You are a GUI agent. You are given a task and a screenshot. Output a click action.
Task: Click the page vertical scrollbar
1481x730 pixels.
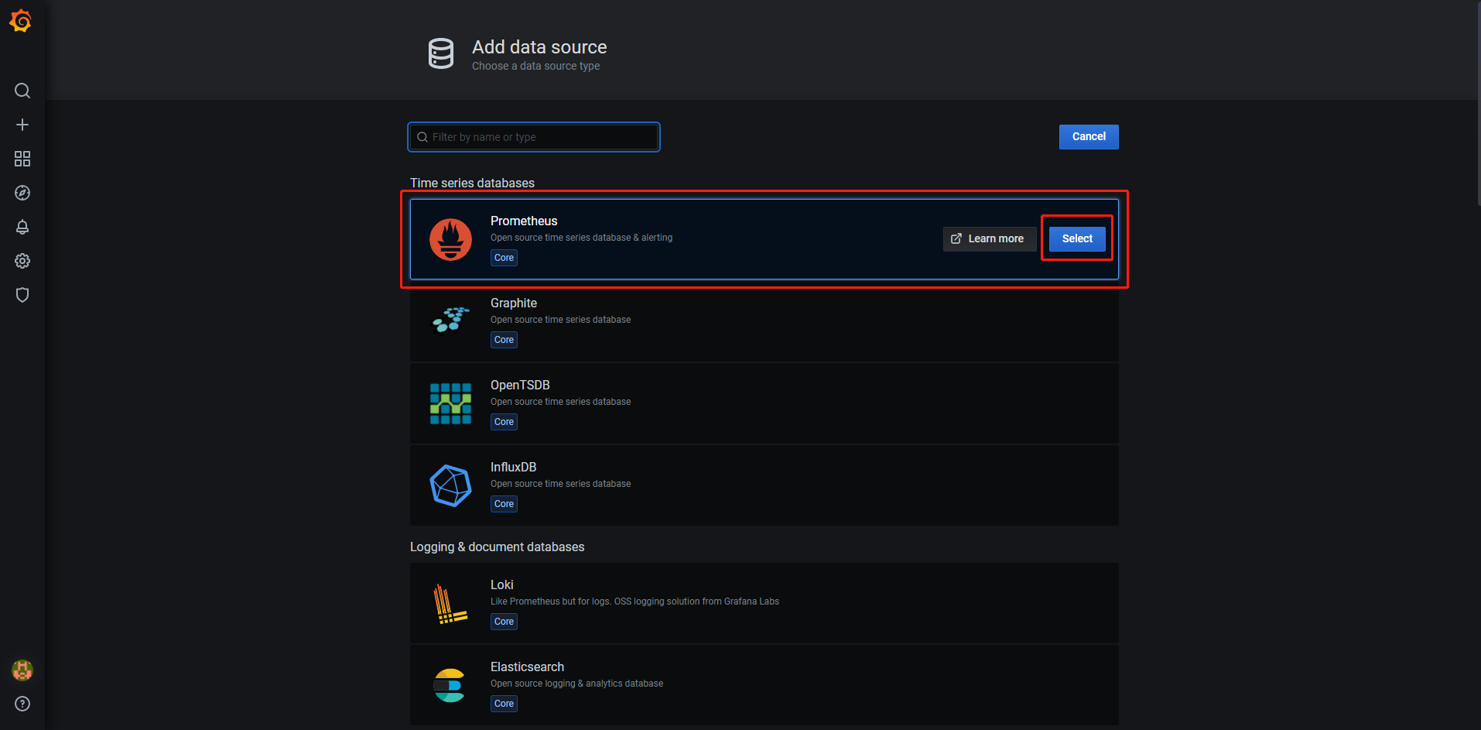pyautogui.click(x=1477, y=103)
